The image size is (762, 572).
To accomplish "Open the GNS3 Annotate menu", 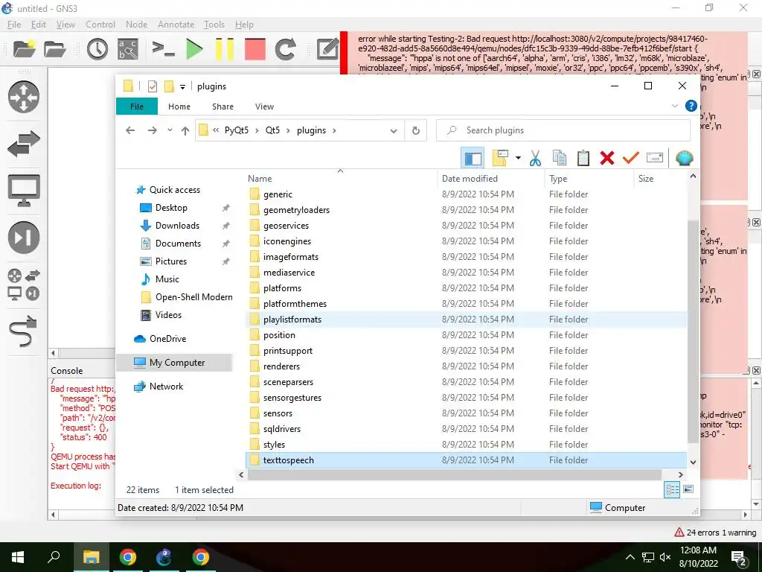I will pos(176,25).
